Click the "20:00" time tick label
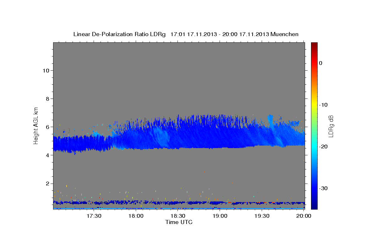The height and width of the screenshot is (251, 377). (304, 216)
